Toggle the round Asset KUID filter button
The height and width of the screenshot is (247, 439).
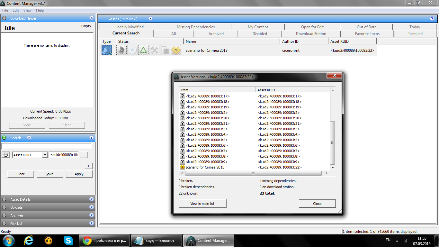pos(6,155)
